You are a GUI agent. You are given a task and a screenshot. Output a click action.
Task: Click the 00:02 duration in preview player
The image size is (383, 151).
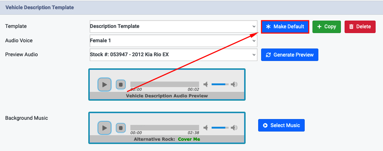[193, 90]
